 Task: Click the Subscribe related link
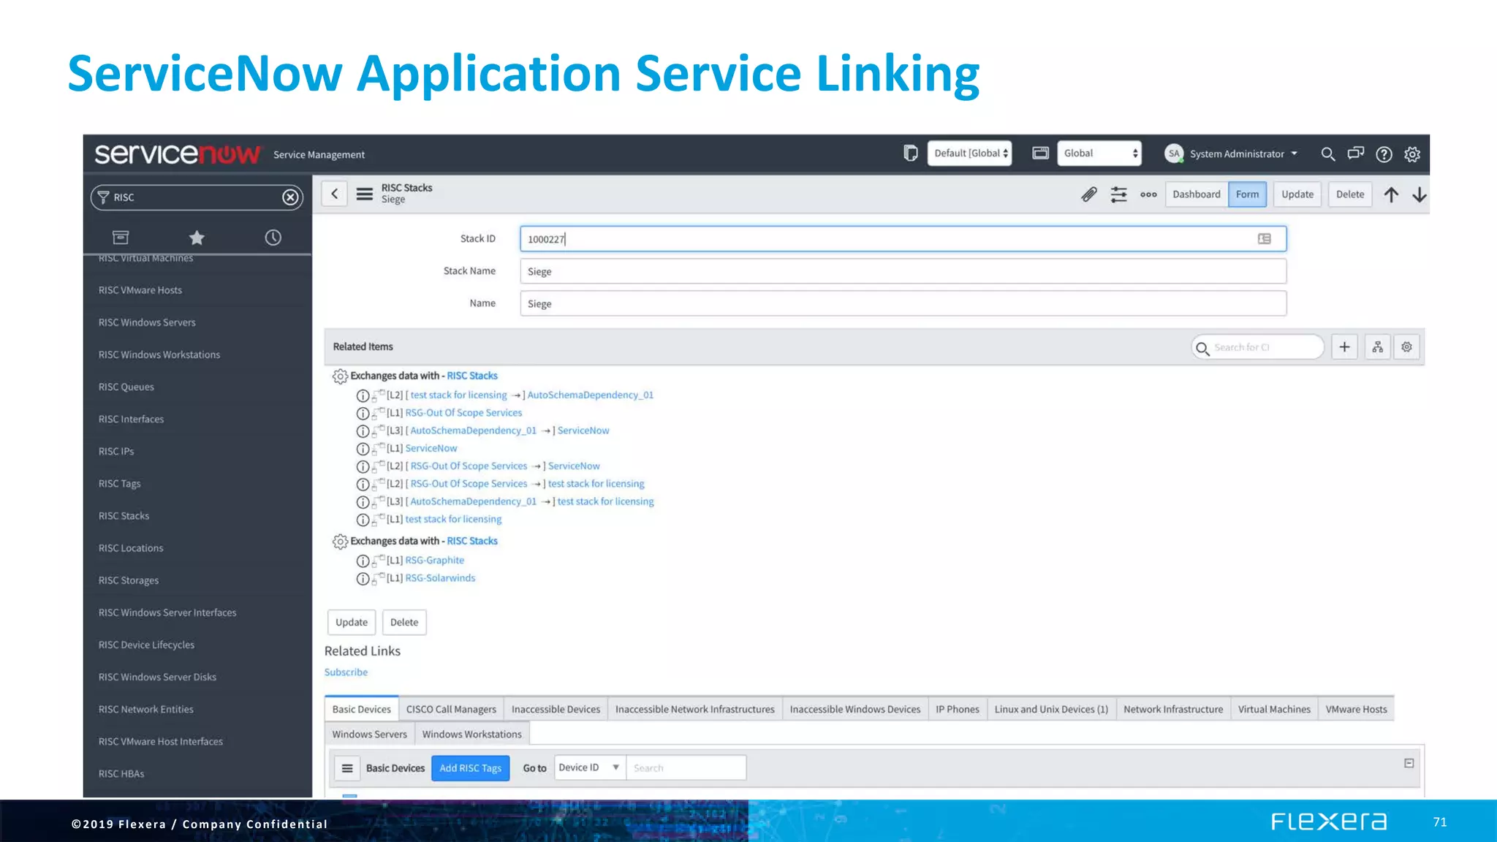click(x=346, y=672)
